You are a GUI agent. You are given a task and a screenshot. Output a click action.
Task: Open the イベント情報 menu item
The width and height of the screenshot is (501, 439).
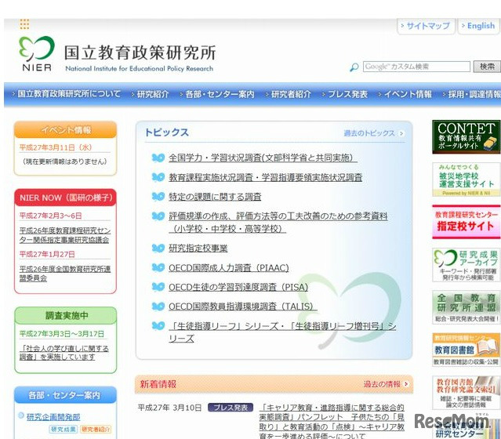point(405,94)
